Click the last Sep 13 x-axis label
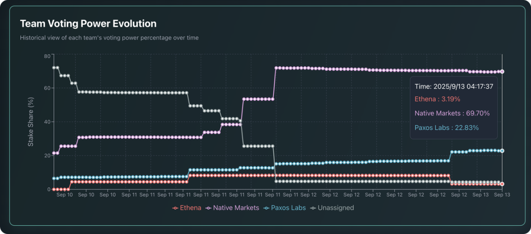The image size is (531, 234). (x=501, y=195)
